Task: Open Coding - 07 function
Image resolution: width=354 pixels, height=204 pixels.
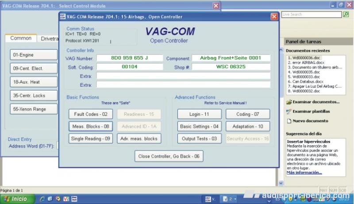Action: [x=248, y=114]
